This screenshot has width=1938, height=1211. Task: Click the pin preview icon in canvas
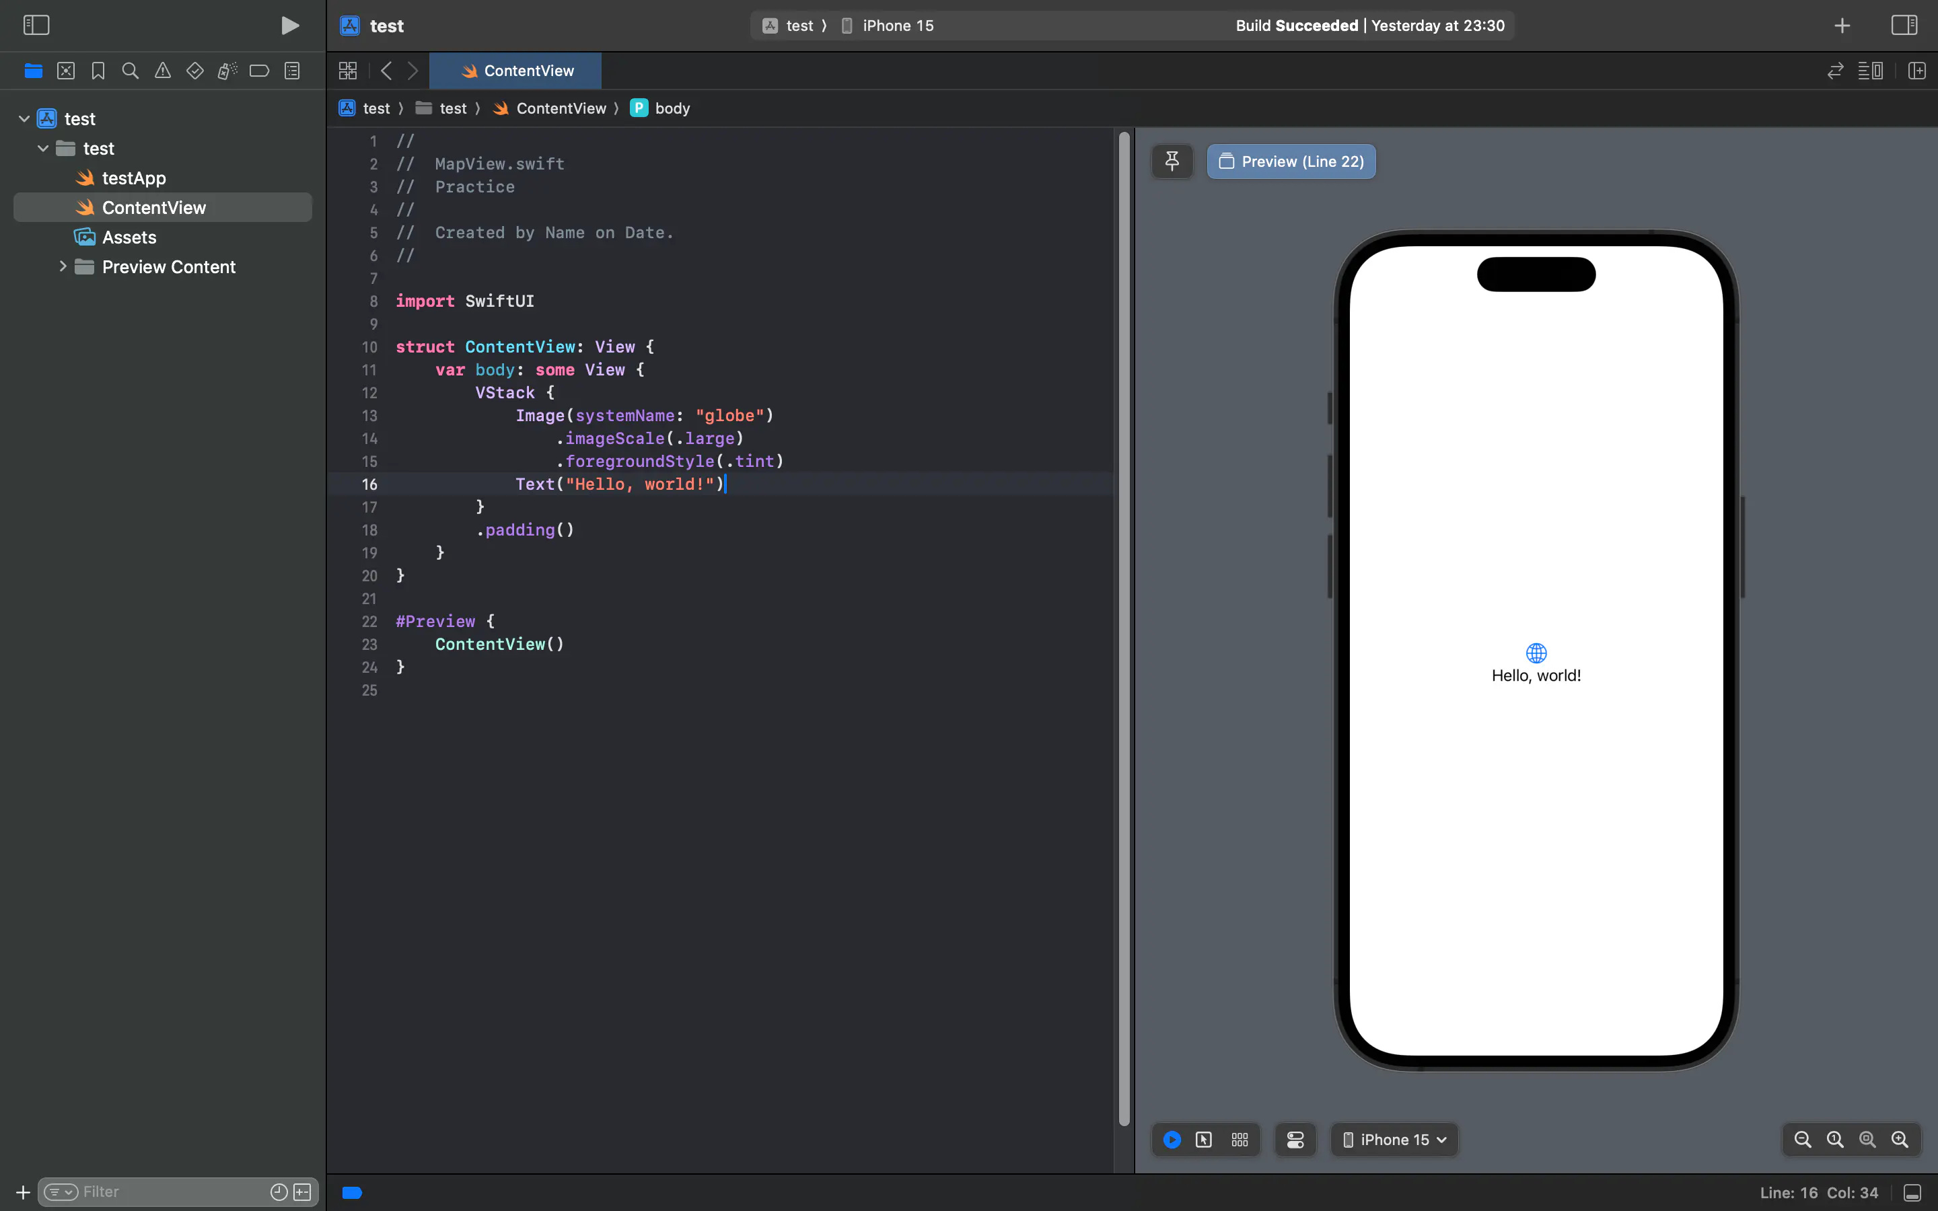coord(1172,160)
